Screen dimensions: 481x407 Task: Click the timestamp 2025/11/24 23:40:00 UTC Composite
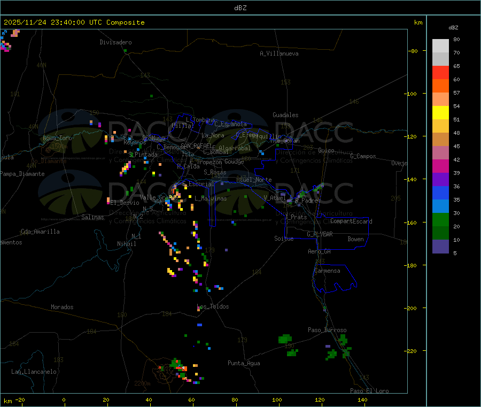[74, 22]
